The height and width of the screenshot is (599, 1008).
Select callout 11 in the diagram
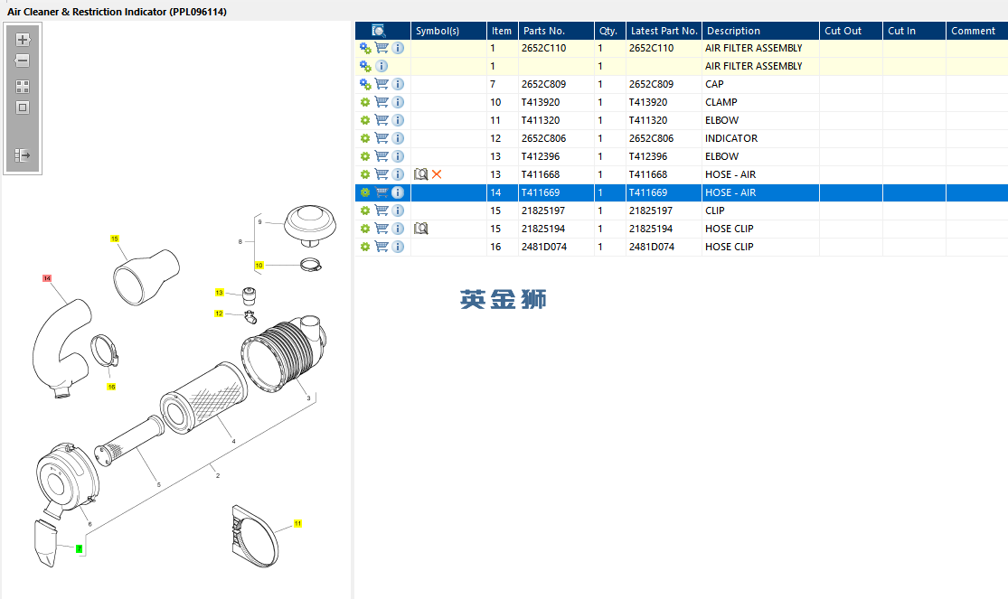coord(297,524)
